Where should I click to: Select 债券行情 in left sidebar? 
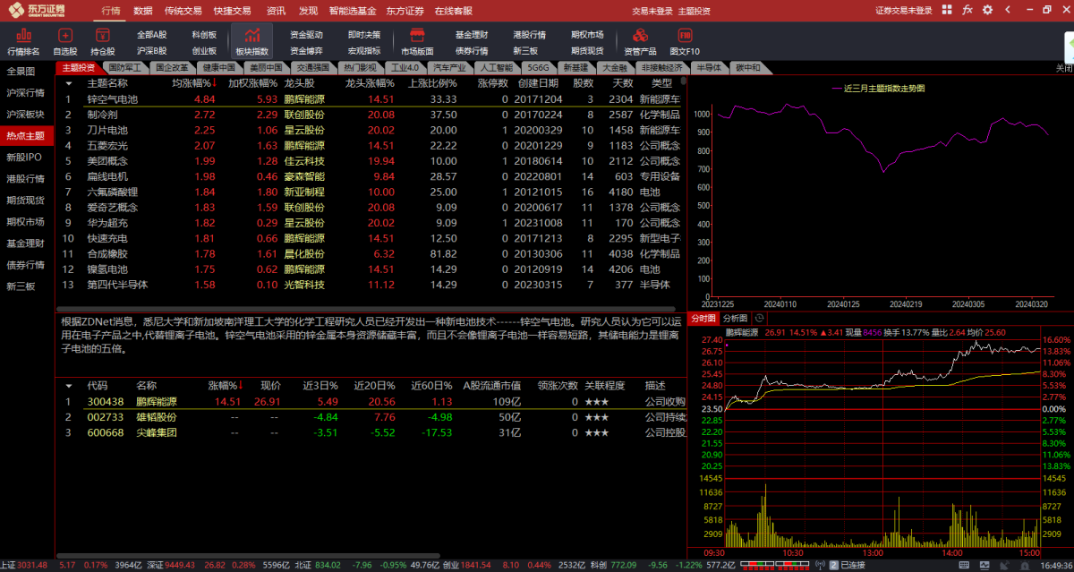[x=25, y=265]
